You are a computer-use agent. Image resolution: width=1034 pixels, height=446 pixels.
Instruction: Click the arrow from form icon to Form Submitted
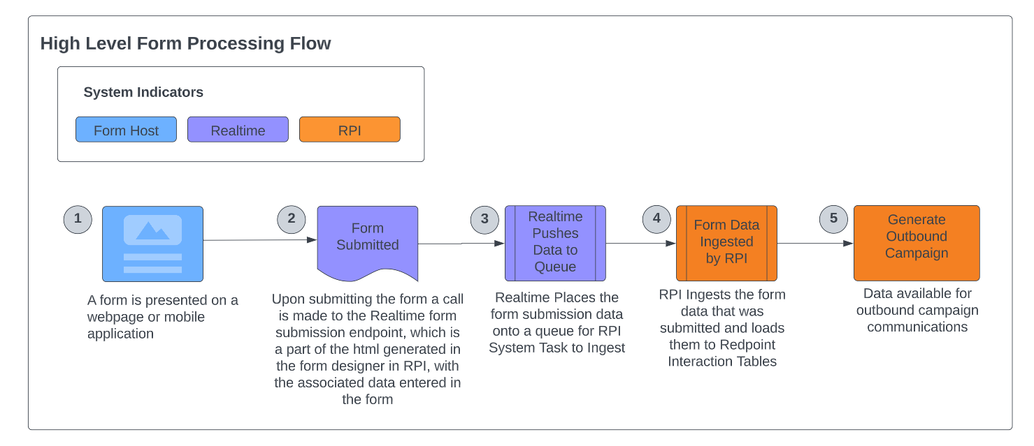coord(259,240)
